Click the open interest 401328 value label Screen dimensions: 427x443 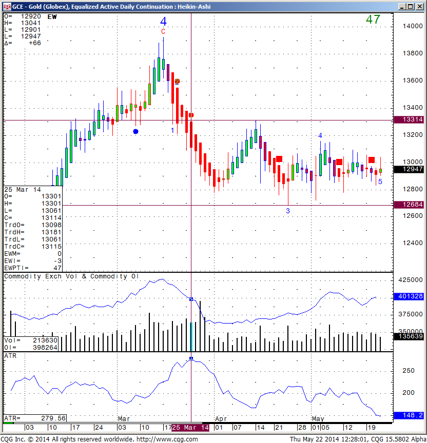(x=409, y=296)
